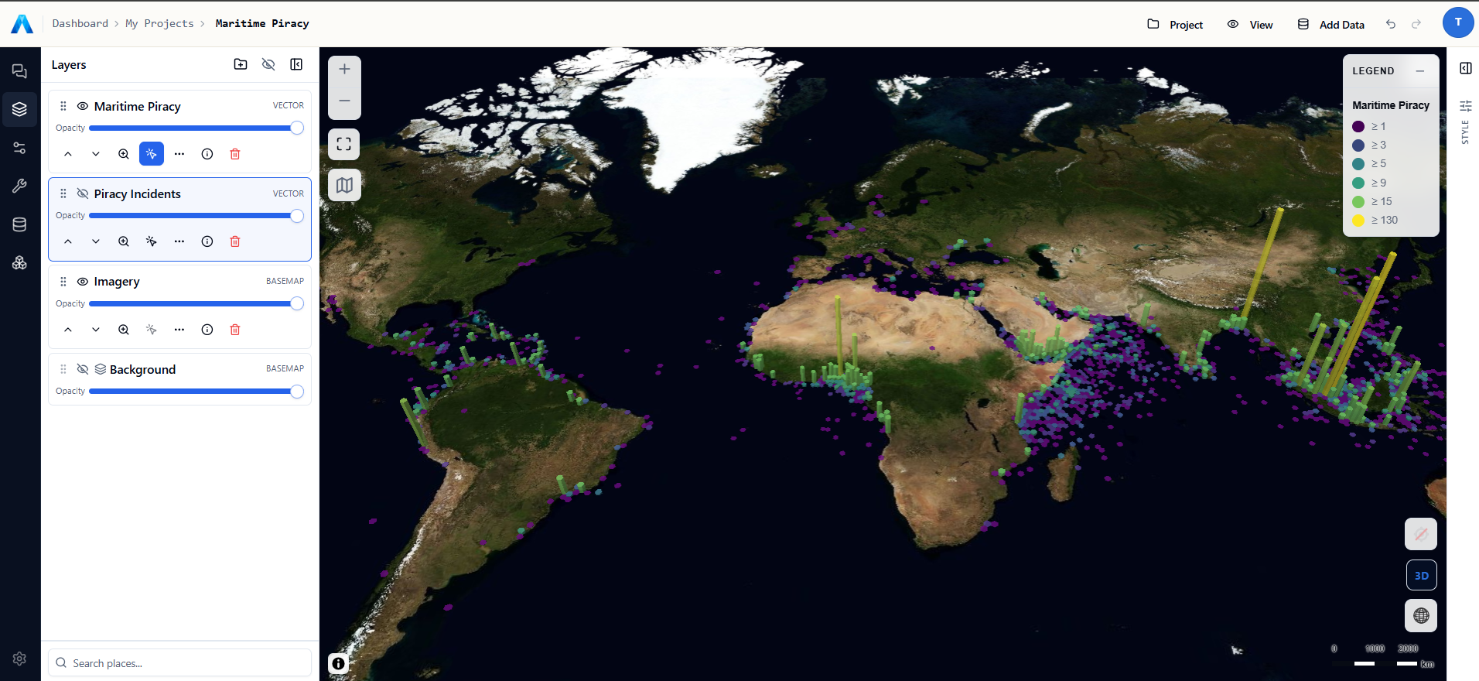Adjust Piracy Incidents opacity slider
The height and width of the screenshot is (681, 1479).
pos(196,216)
